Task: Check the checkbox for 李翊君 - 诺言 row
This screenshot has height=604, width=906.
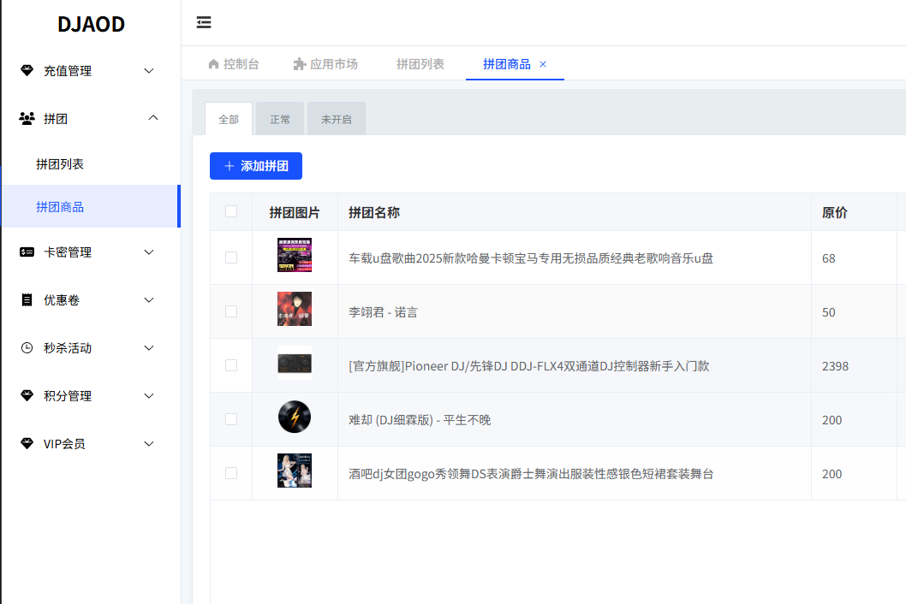Action: tap(230, 311)
